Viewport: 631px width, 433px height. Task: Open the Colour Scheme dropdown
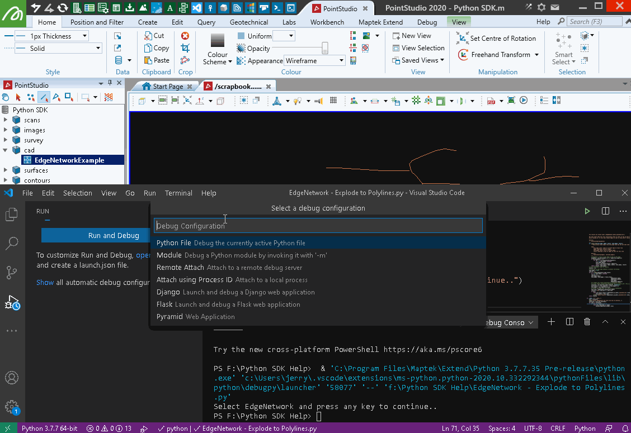coord(217,58)
